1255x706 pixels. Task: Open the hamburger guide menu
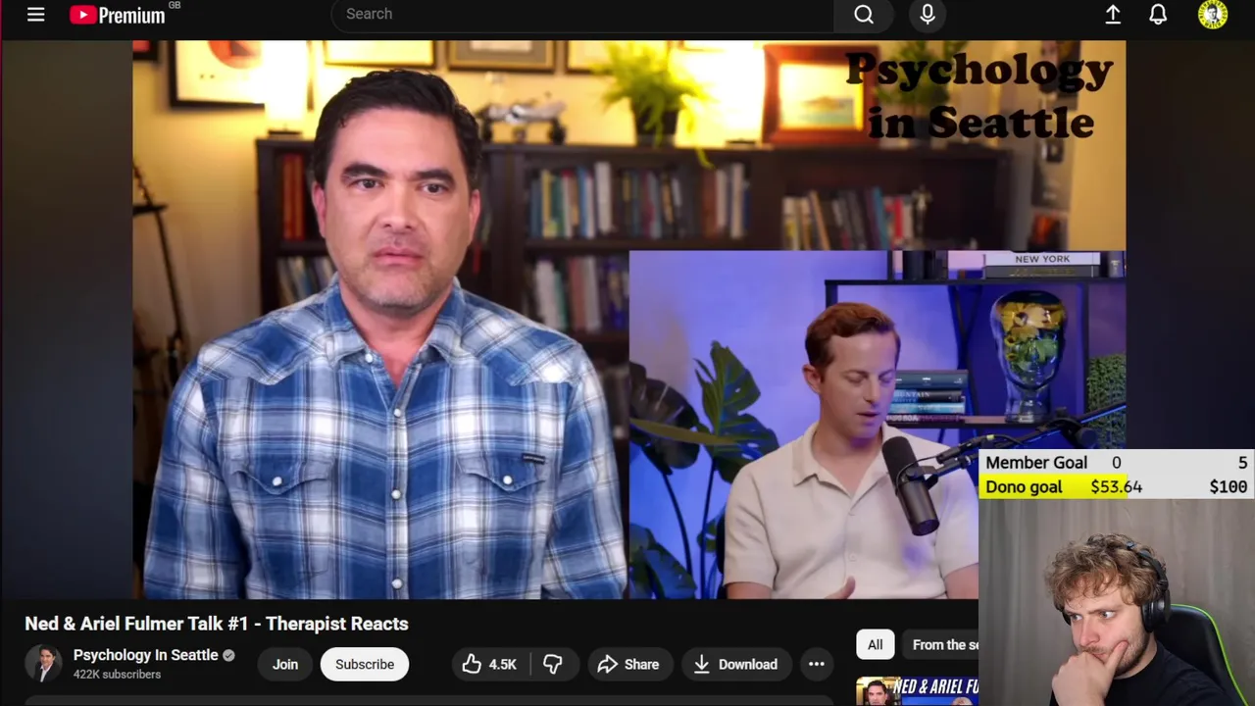click(36, 15)
